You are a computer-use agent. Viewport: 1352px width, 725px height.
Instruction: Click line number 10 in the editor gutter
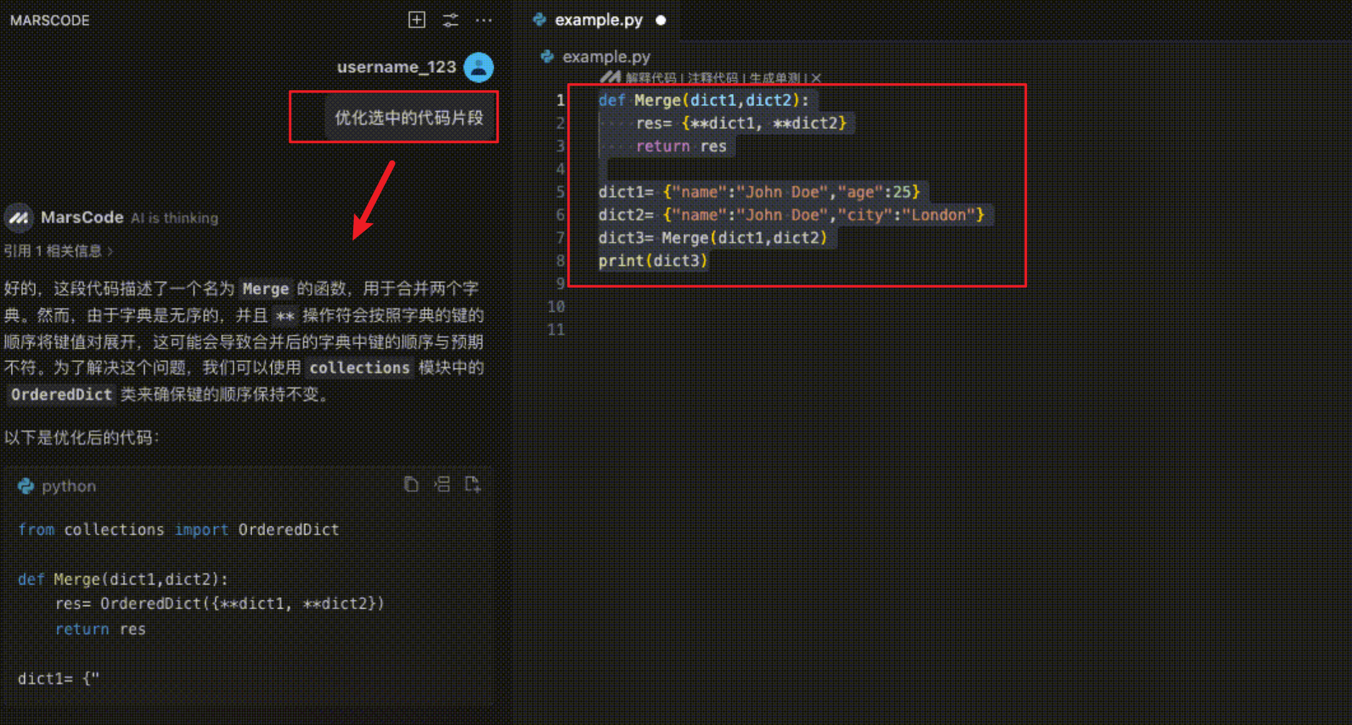[556, 307]
